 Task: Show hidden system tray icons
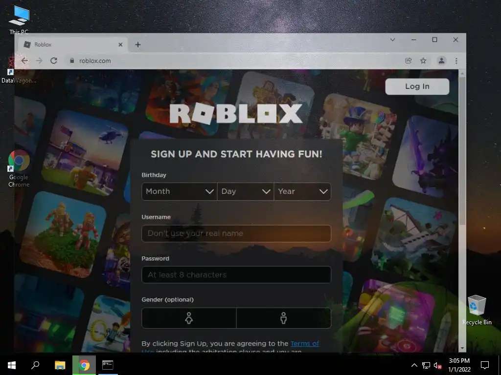(414, 365)
